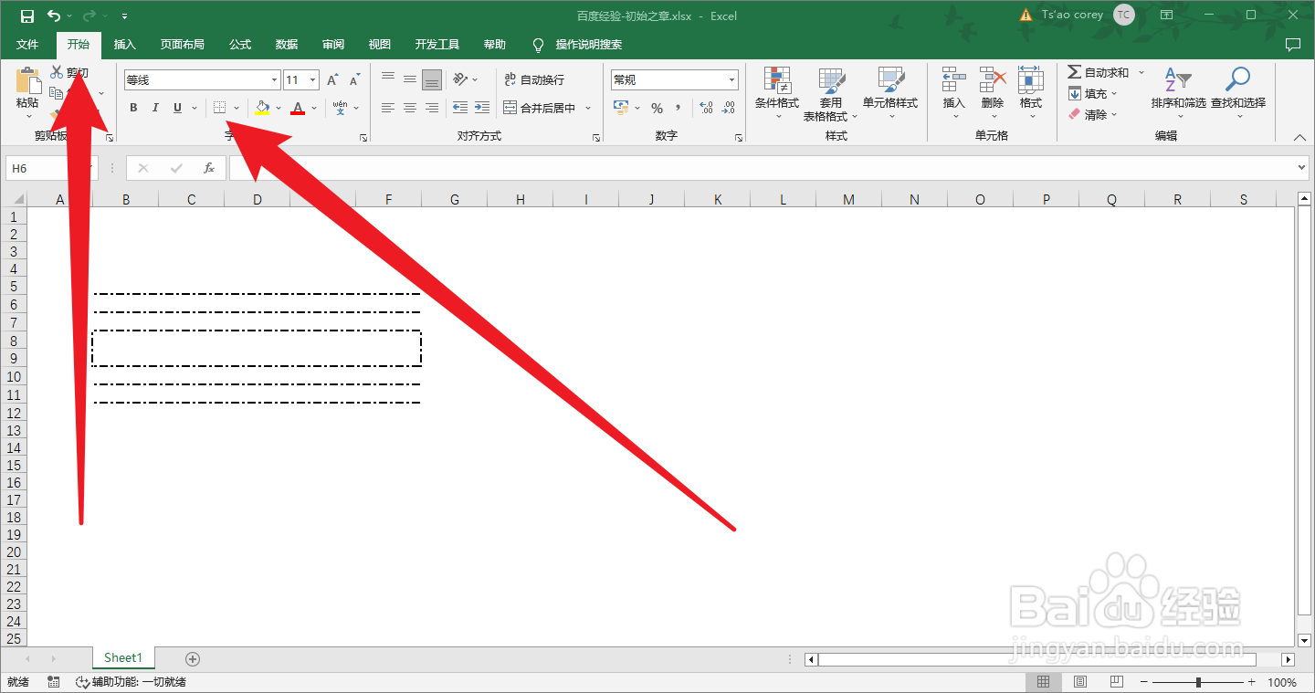1315x693 pixels.
Task: Align text left
Action: point(388,108)
